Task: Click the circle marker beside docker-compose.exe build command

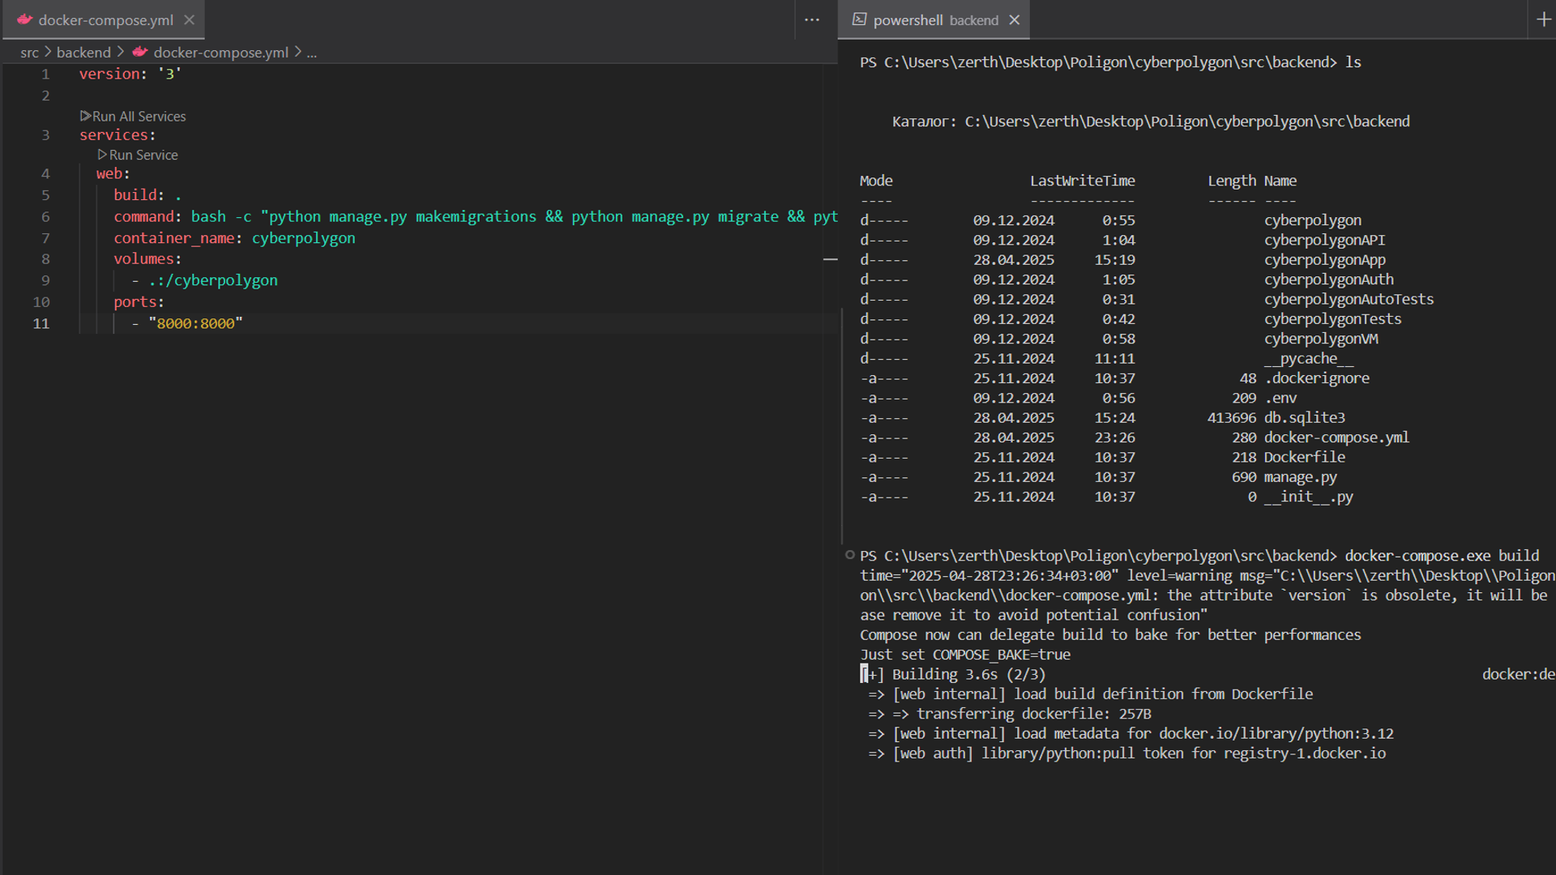Action: click(x=849, y=555)
